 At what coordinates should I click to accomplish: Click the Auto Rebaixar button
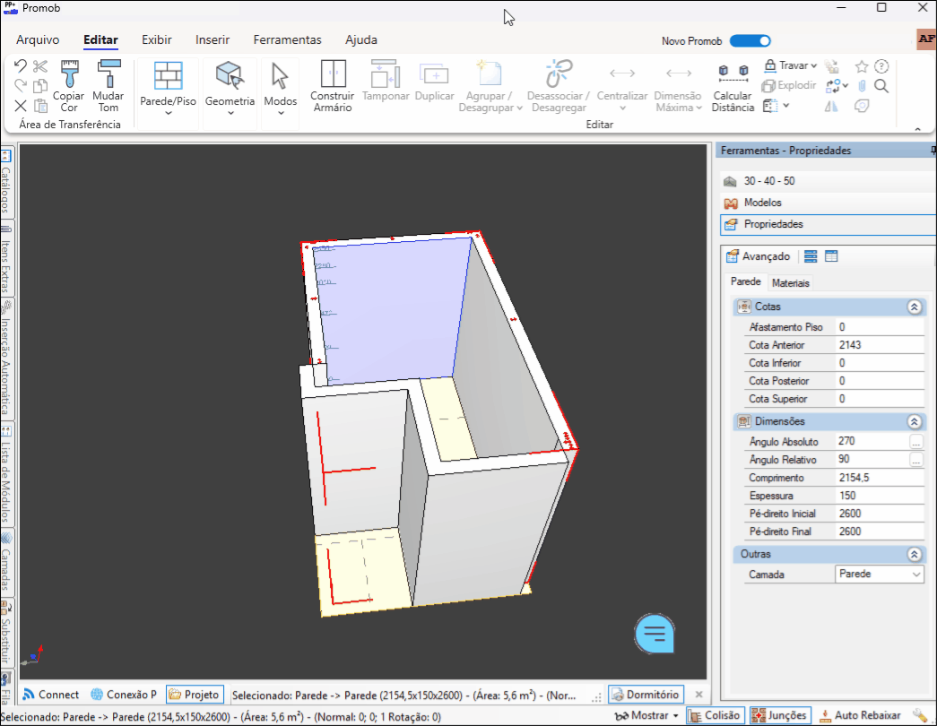(860, 715)
